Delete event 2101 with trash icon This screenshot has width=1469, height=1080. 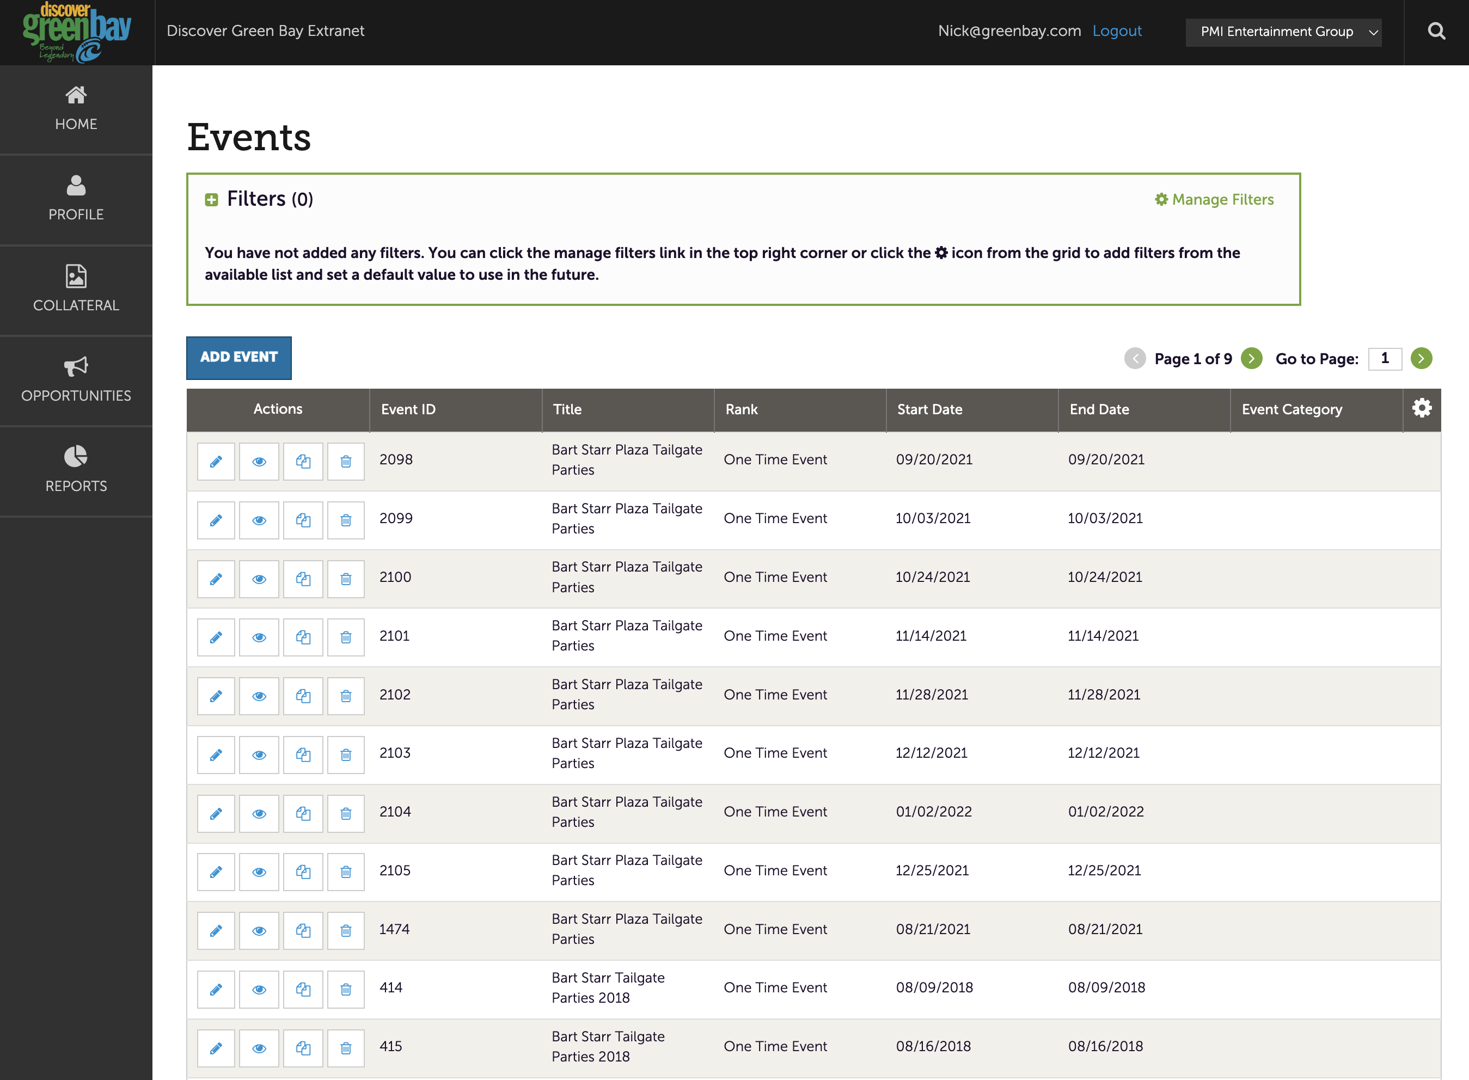[x=346, y=637]
